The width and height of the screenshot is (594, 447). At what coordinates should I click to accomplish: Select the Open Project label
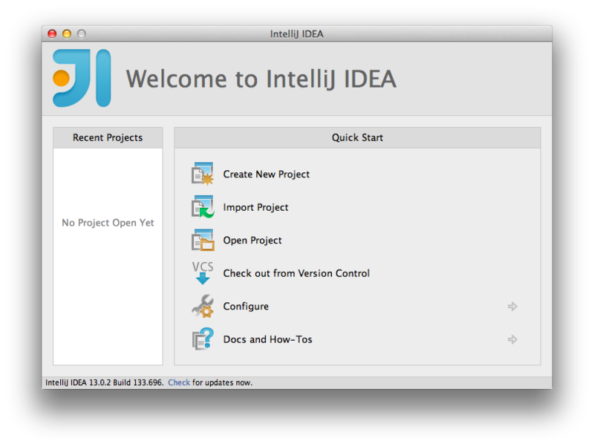coord(252,240)
